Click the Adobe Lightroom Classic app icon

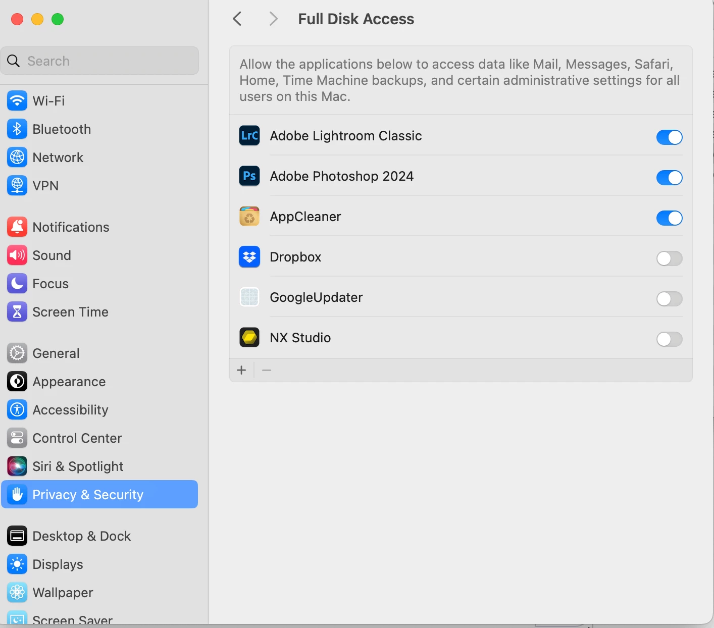(x=249, y=135)
